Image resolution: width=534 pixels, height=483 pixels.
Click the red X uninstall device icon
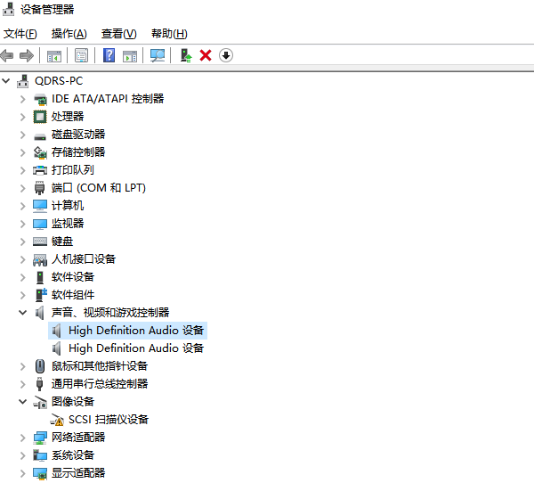point(206,55)
